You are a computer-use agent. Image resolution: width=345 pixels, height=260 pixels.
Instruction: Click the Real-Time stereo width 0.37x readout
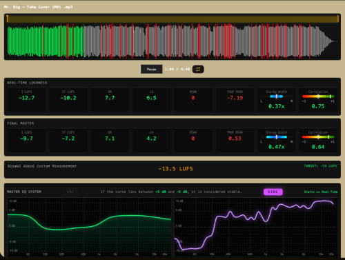(277, 106)
